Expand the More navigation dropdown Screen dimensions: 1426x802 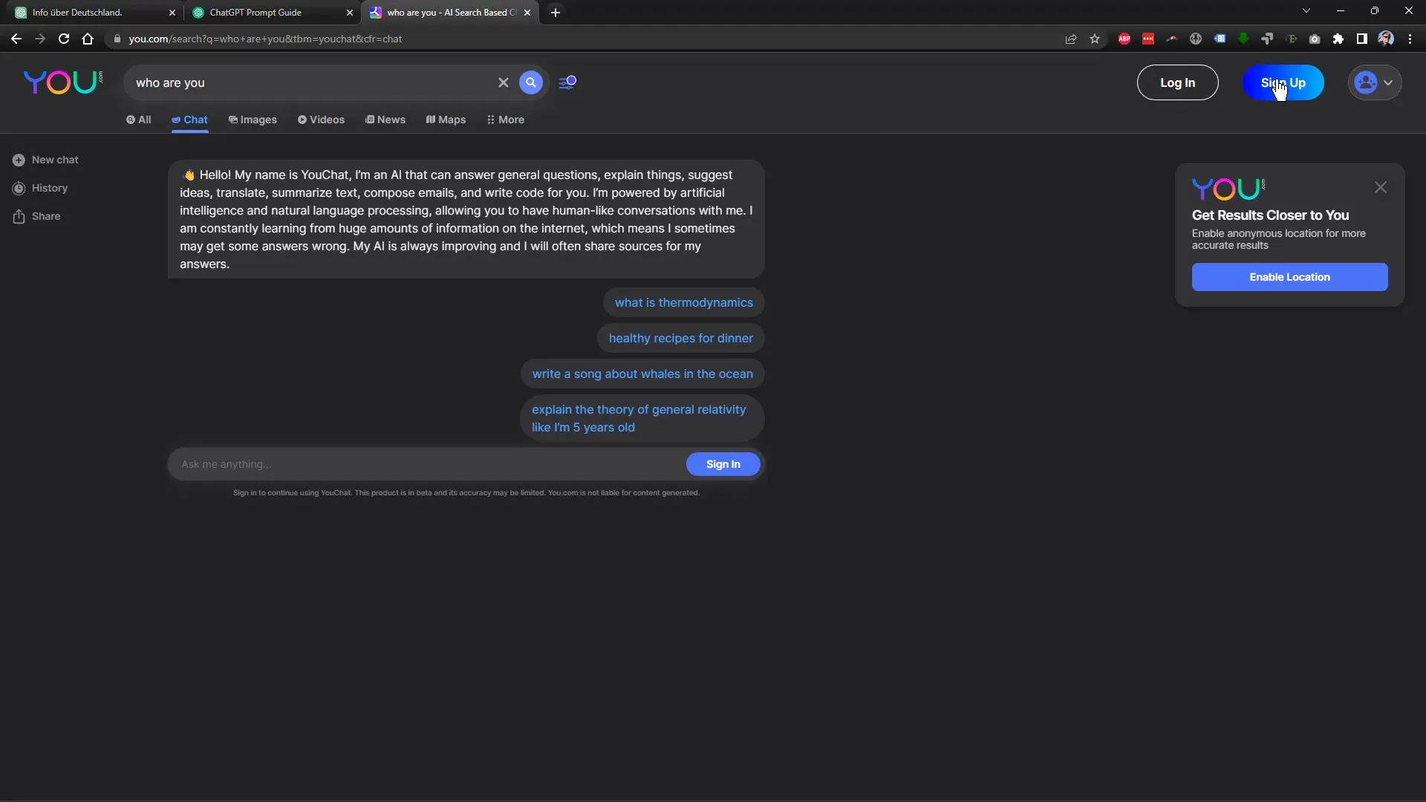(x=505, y=119)
